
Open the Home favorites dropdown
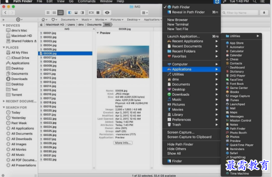point(45,19)
